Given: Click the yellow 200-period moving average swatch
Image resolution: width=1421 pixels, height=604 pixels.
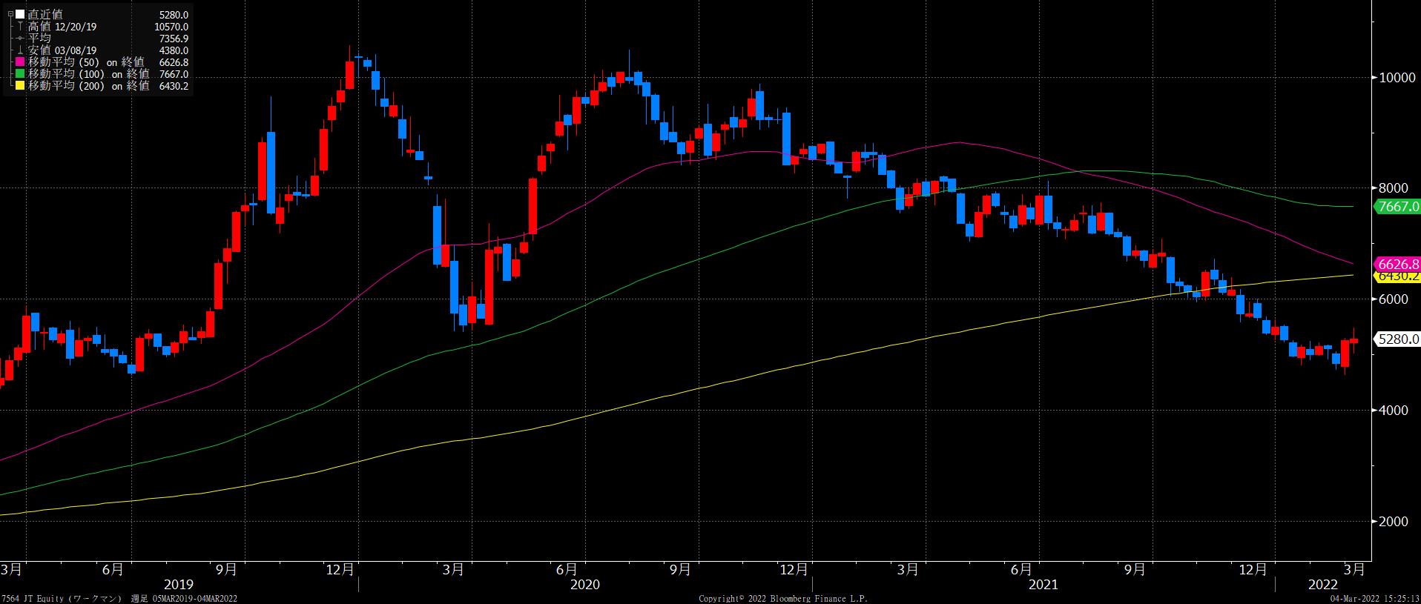Looking at the screenshot, I should (x=20, y=86).
